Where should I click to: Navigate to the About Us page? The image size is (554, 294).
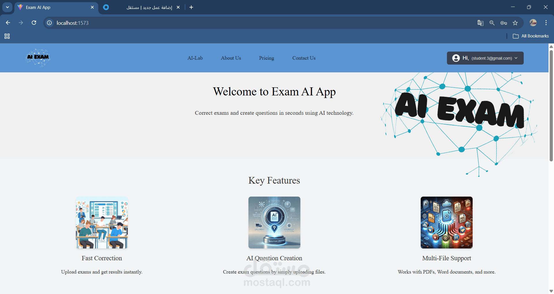coord(231,58)
